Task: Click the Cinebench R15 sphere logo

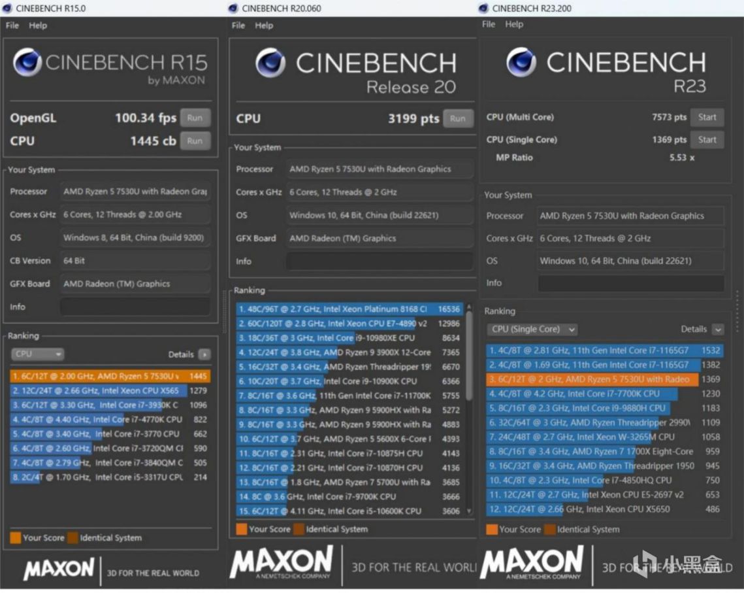Action: click(x=27, y=62)
